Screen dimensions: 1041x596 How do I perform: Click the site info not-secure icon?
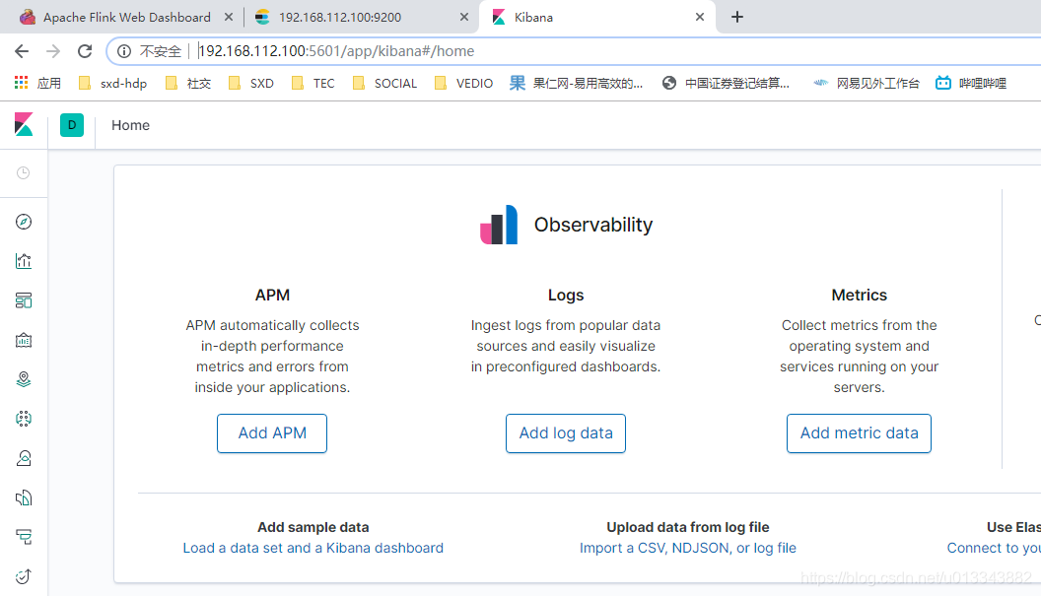pyautogui.click(x=124, y=51)
